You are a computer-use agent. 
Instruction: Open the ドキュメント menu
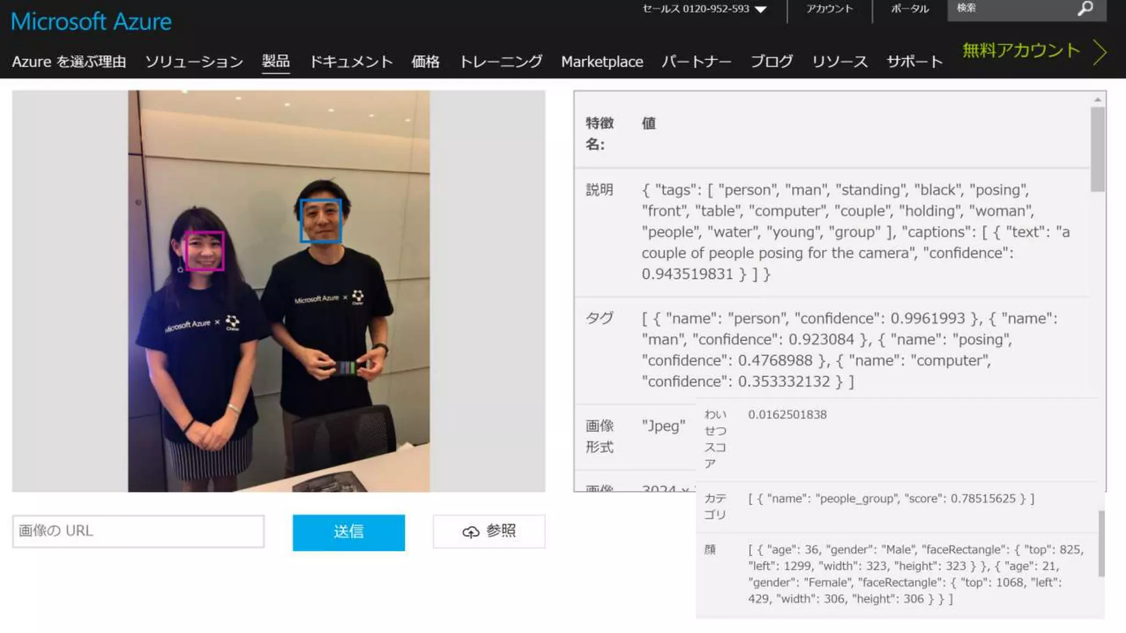click(x=351, y=62)
